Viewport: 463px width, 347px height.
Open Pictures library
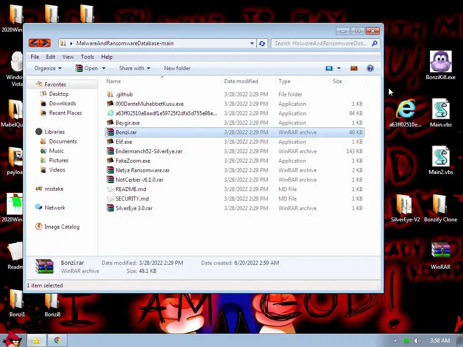[x=58, y=160]
